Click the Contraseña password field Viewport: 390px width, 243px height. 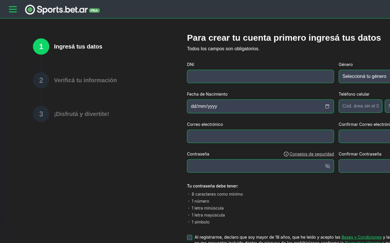260,166
